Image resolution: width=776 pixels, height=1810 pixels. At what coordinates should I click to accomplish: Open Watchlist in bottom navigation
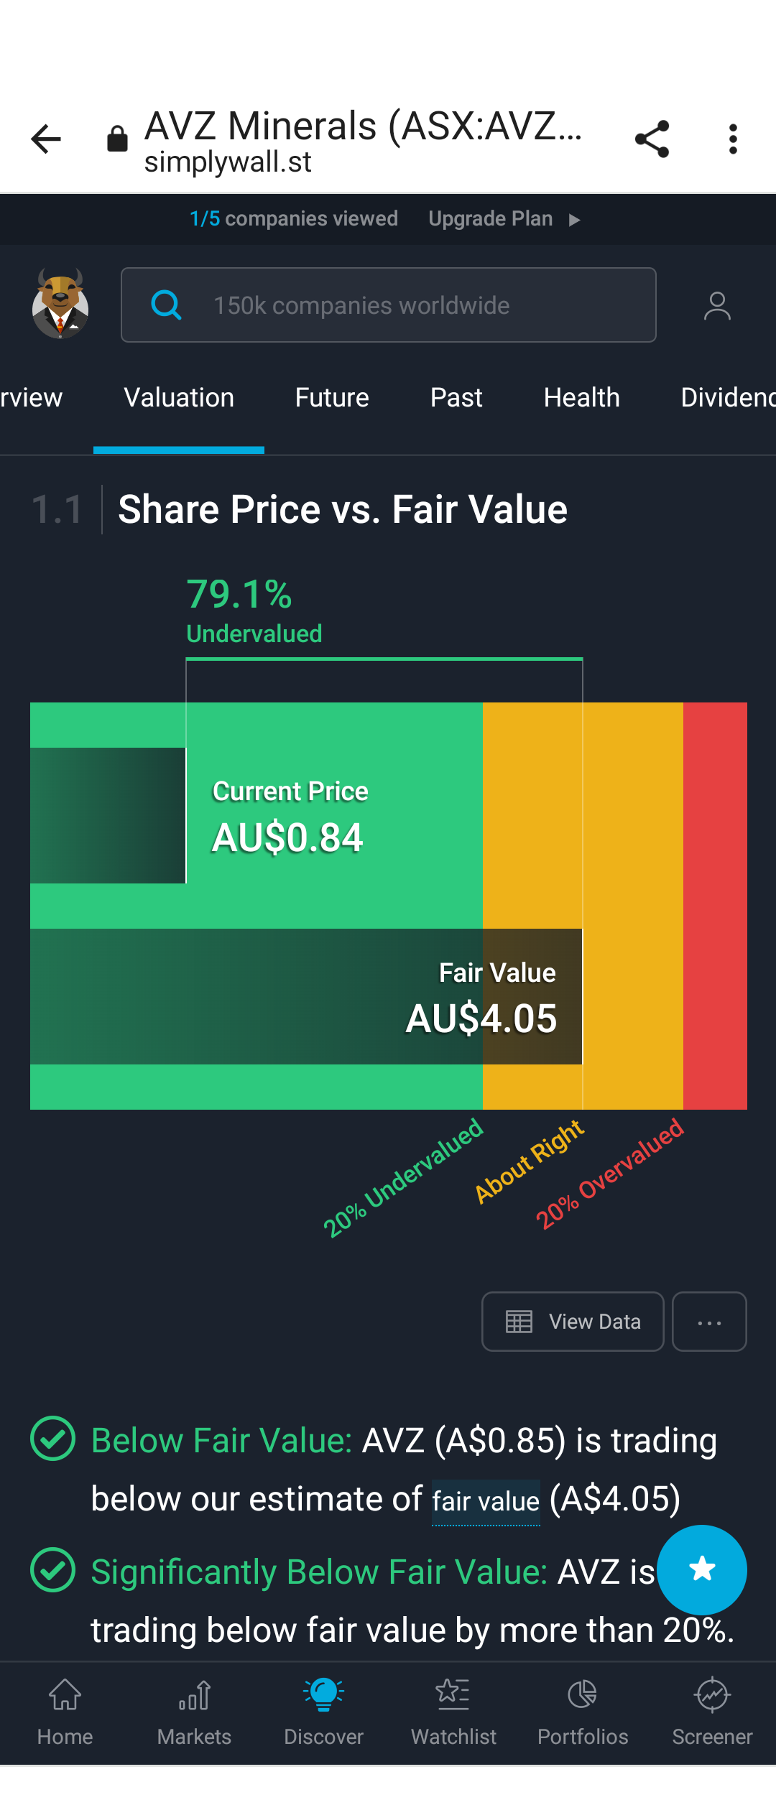tap(453, 1713)
